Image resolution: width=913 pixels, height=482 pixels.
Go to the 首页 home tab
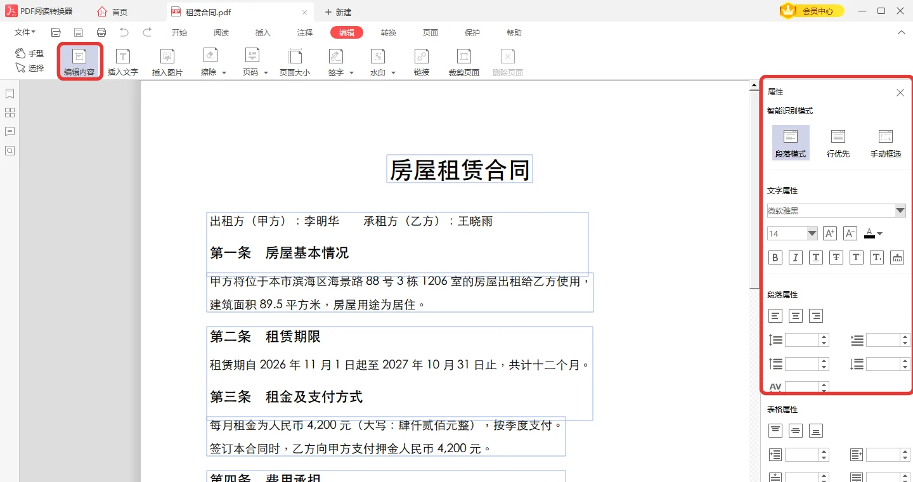[x=113, y=12]
